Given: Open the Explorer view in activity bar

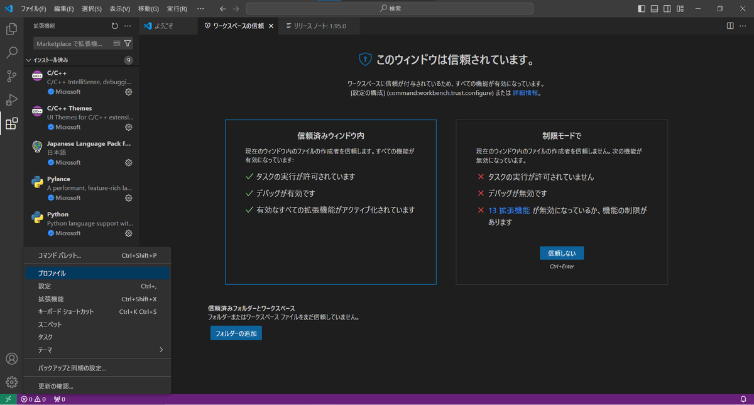Looking at the screenshot, I should (11, 29).
